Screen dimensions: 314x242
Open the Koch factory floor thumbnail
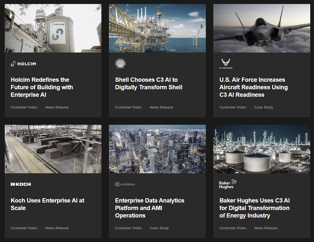(x=53, y=149)
